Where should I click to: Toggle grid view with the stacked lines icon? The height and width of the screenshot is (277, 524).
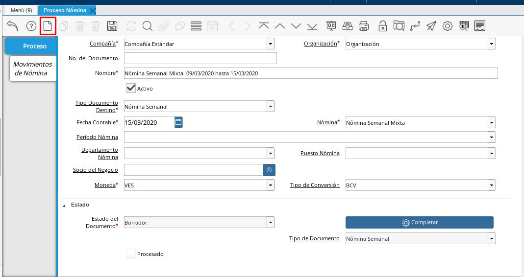coord(196,26)
